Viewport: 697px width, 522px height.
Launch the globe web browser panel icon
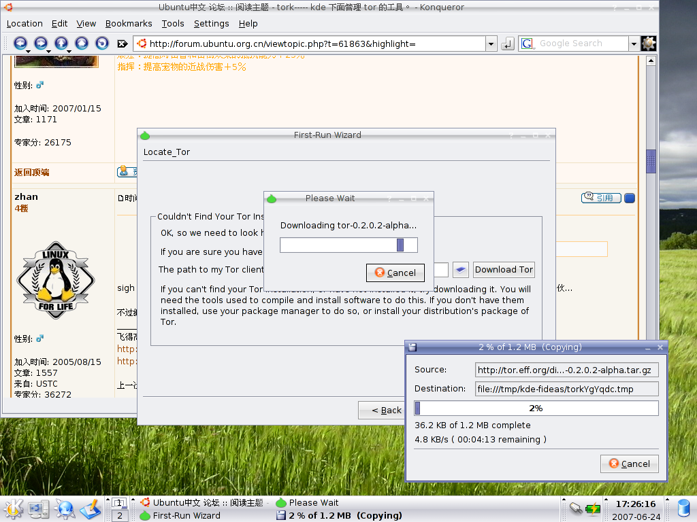pyautogui.click(x=65, y=509)
